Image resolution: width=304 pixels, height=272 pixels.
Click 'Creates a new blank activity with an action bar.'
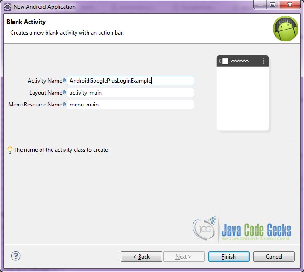[x=67, y=33]
